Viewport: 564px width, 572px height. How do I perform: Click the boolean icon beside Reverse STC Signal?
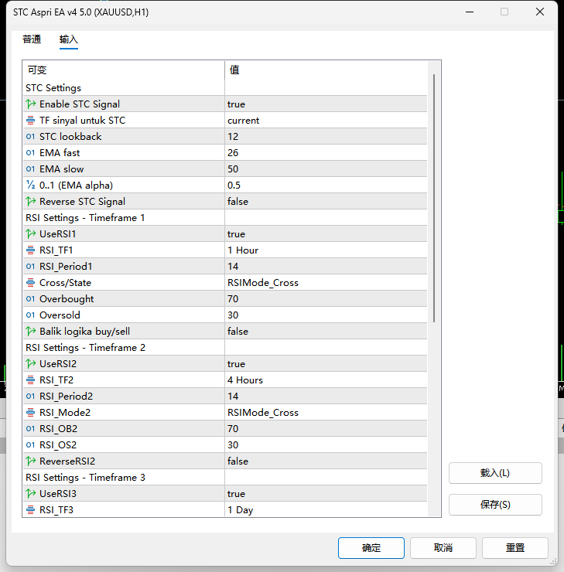(x=31, y=202)
